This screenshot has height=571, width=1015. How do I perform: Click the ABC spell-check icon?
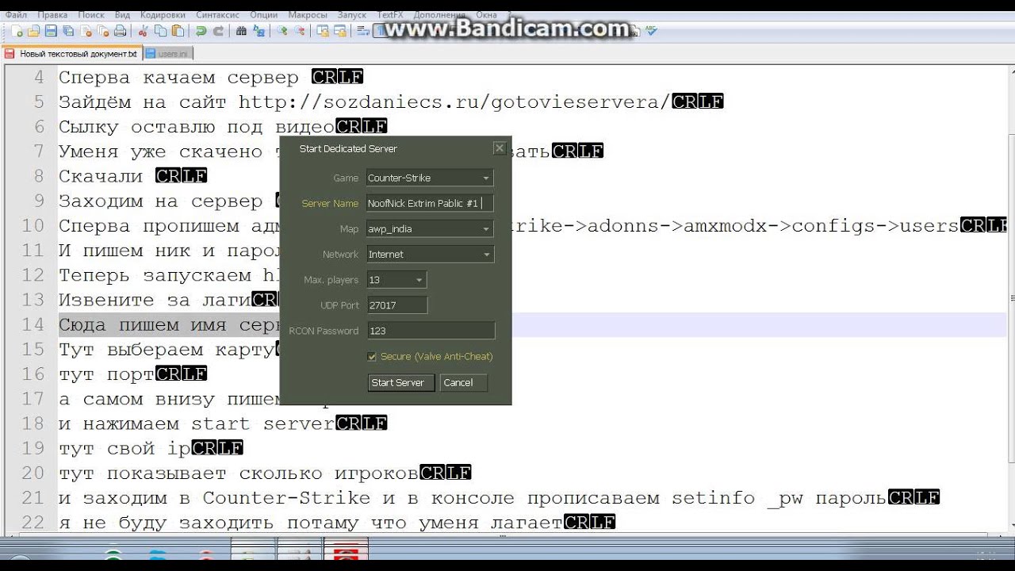point(652,31)
